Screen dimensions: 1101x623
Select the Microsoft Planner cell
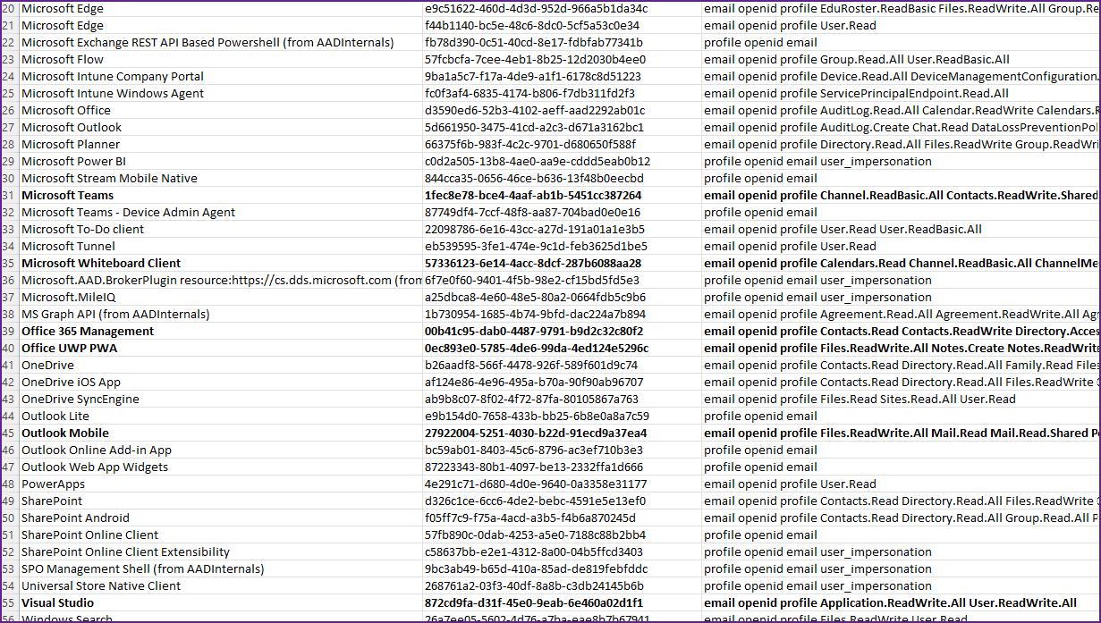tap(221, 145)
